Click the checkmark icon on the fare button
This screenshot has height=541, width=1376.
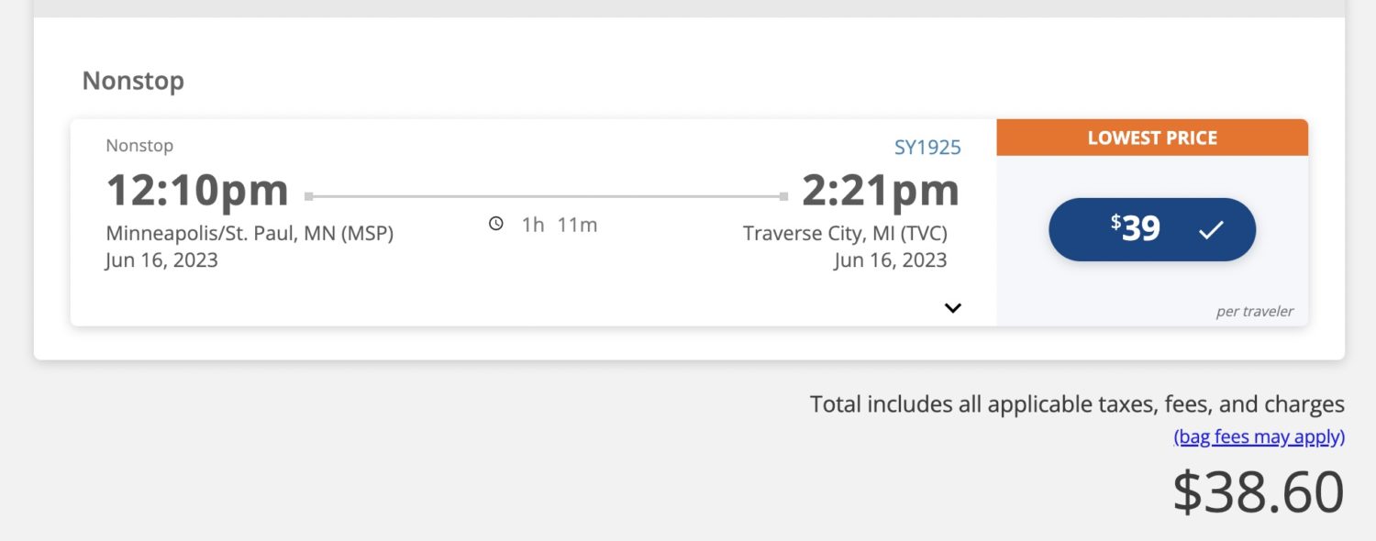(1211, 230)
